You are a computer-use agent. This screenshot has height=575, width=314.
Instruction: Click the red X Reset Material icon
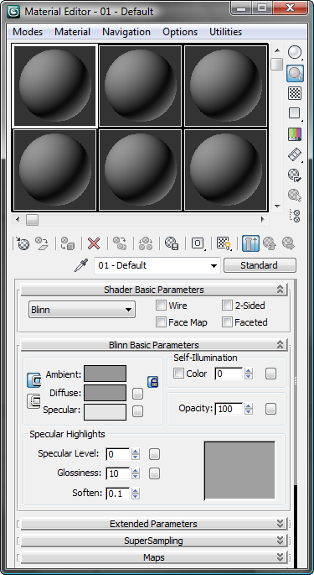coord(94,243)
